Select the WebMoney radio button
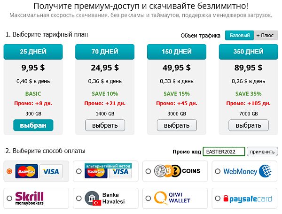 [x=218, y=172]
